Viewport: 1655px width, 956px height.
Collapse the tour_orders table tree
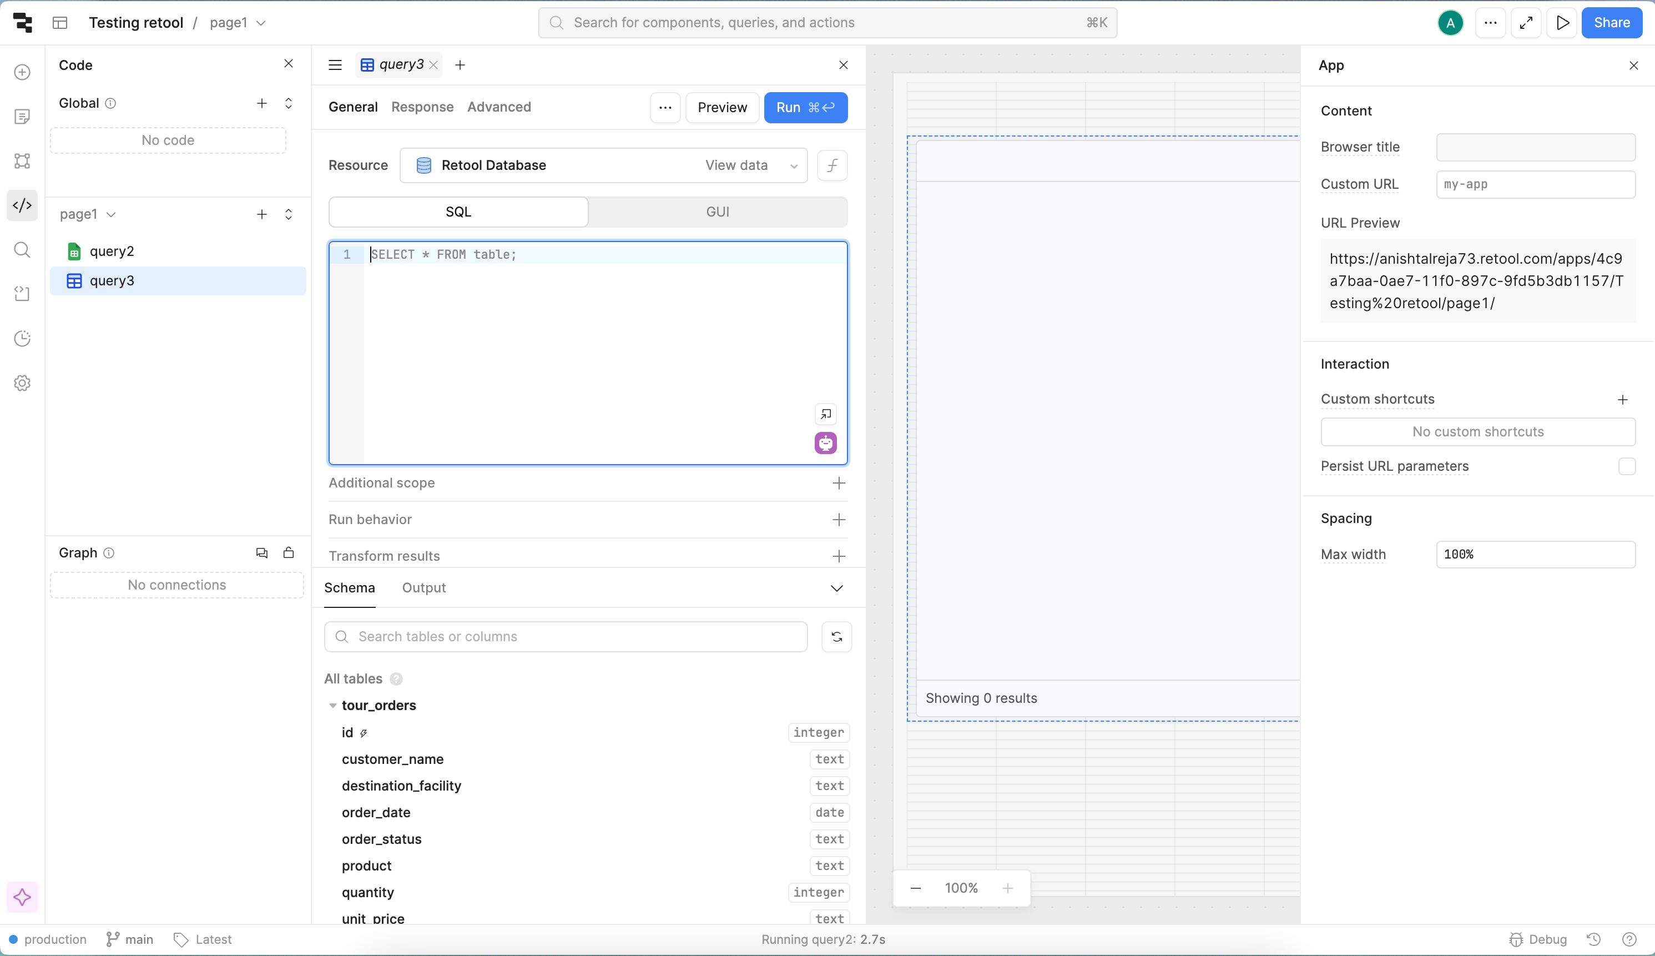[x=332, y=706]
